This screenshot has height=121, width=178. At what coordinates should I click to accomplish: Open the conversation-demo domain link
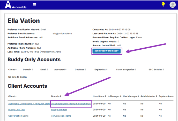pos(61,116)
